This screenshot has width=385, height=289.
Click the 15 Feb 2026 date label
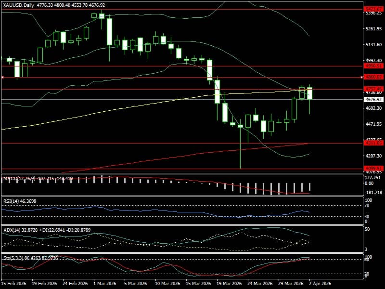coord(14,284)
